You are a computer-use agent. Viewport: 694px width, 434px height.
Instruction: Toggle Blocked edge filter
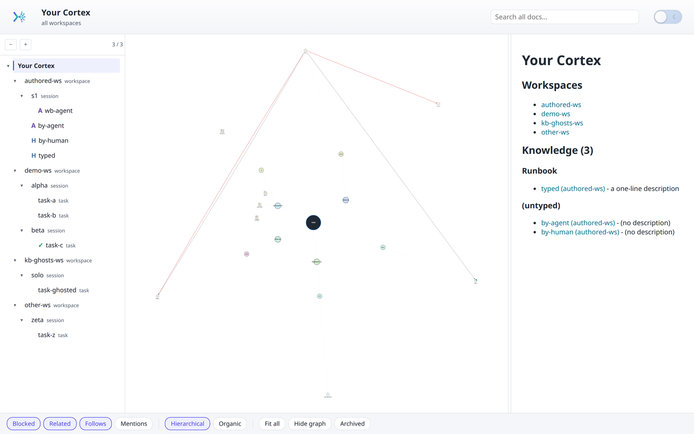[x=23, y=424]
